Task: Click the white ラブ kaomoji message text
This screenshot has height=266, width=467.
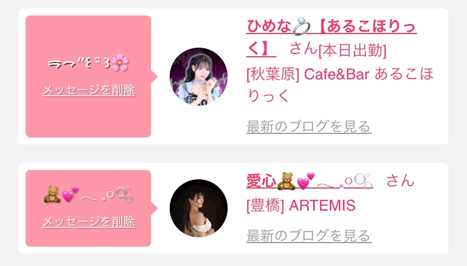Action: 79,63
